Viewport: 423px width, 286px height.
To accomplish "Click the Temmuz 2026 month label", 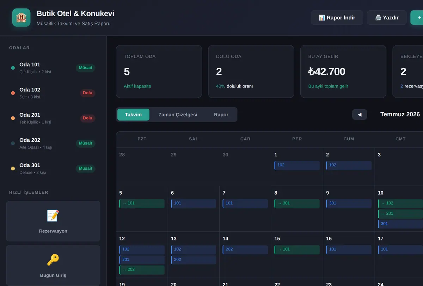I will 400,114.
